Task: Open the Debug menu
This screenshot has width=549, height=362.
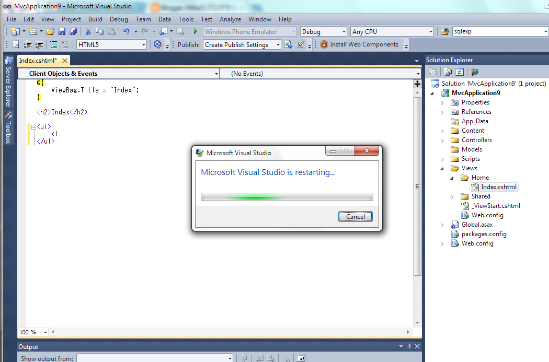Action: click(119, 19)
